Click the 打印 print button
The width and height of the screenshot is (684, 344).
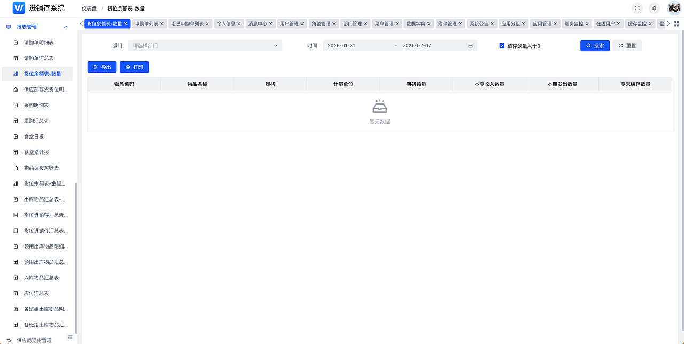[134, 67]
